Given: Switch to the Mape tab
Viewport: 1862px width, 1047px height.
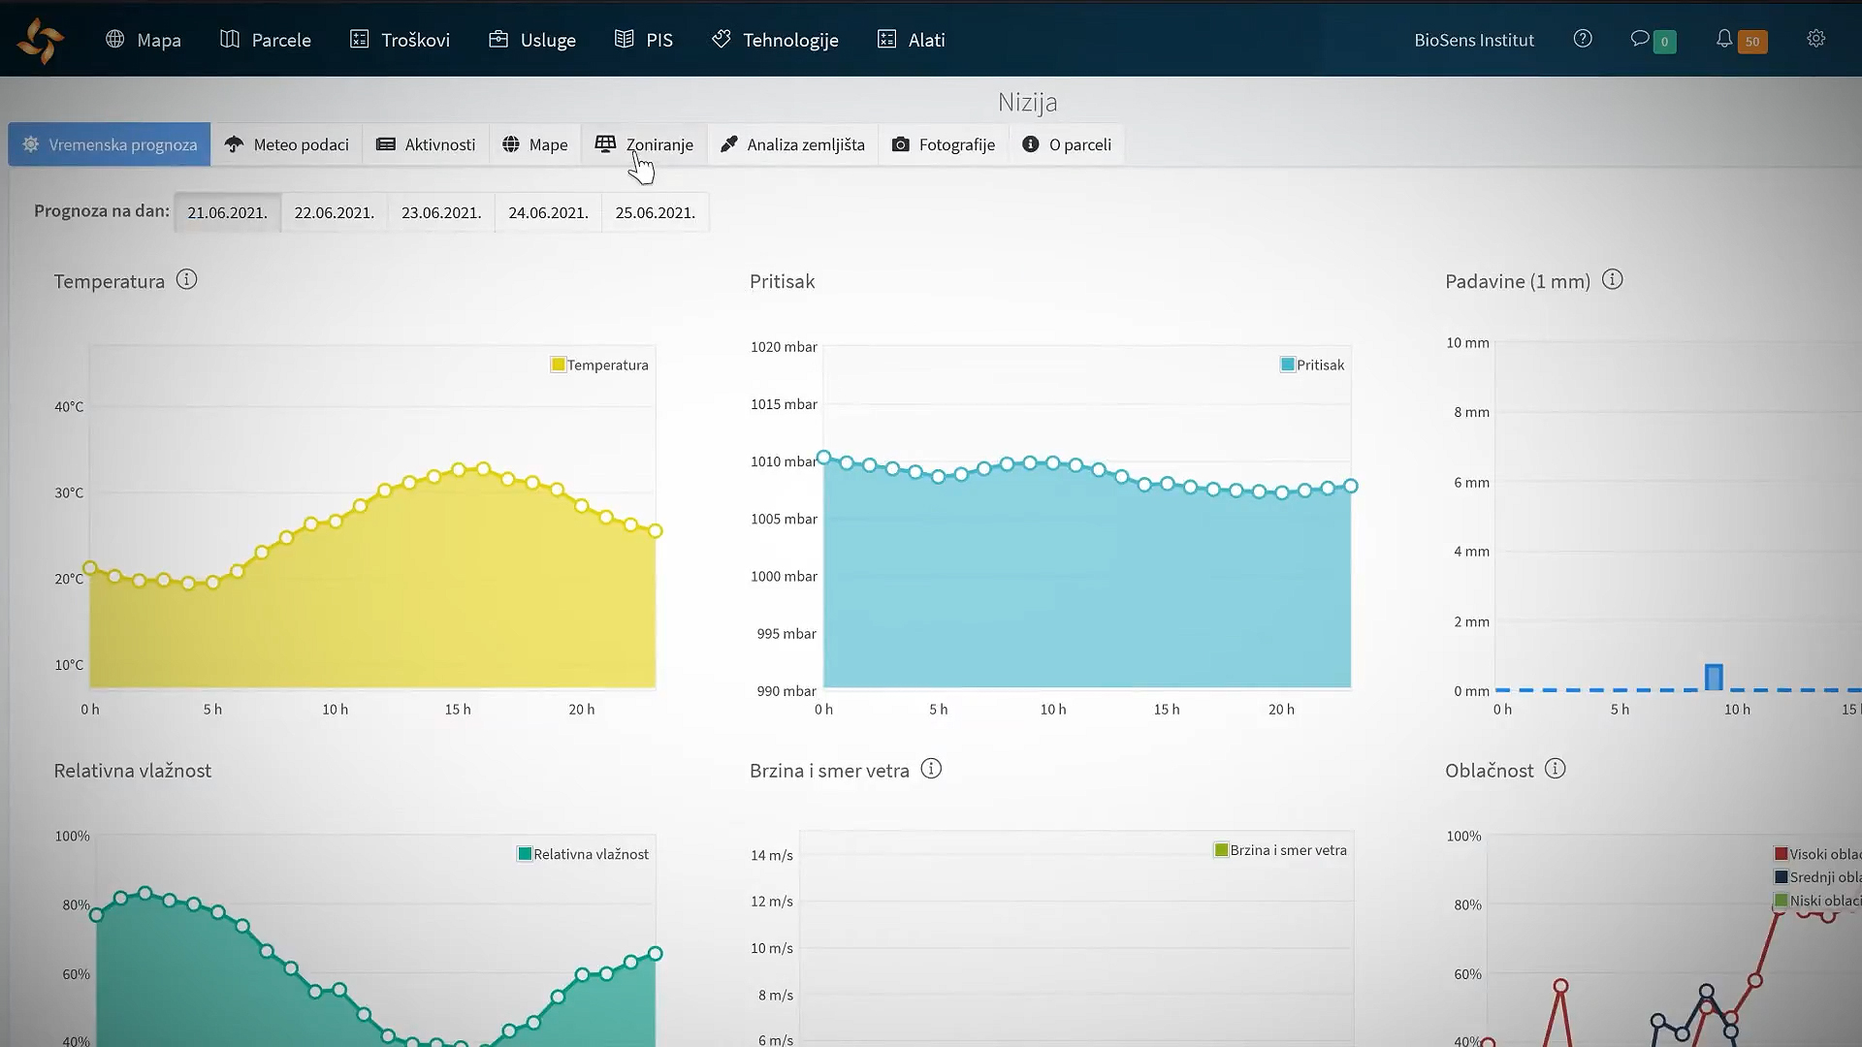Looking at the screenshot, I should pos(535,144).
